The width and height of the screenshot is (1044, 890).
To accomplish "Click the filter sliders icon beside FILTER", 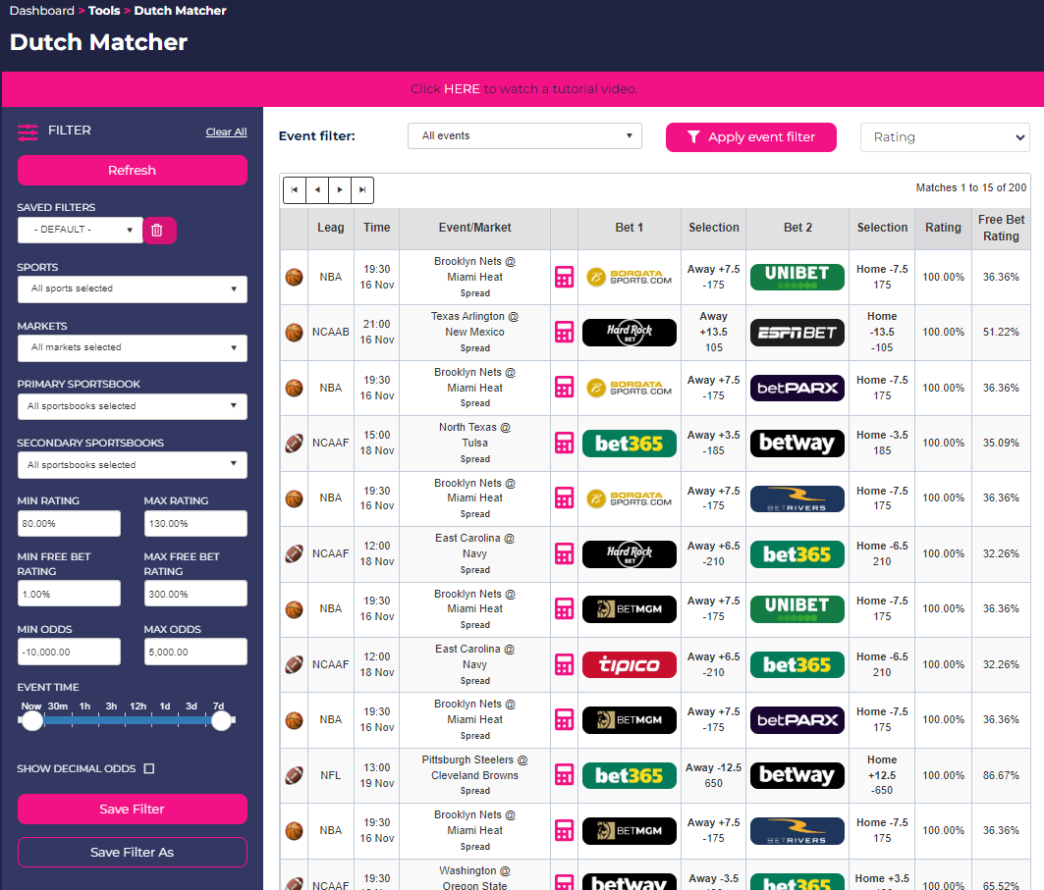I will tap(27, 131).
